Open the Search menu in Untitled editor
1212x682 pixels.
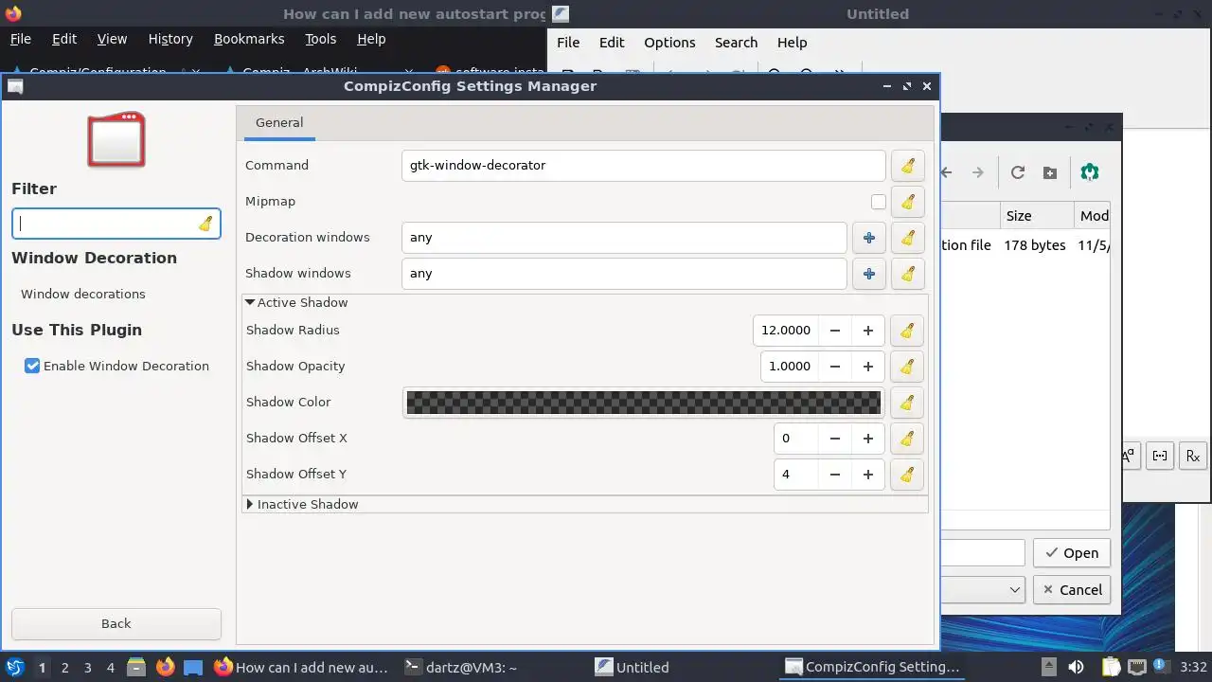(736, 43)
